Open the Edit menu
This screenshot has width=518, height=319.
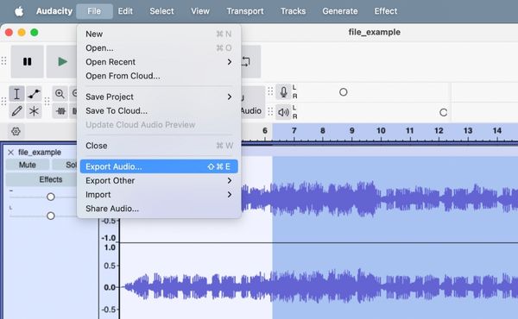pyautogui.click(x=125, y=11)
